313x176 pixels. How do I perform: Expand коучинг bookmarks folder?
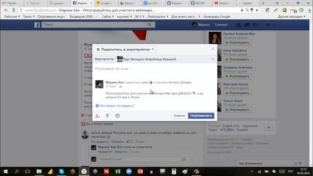124,17
